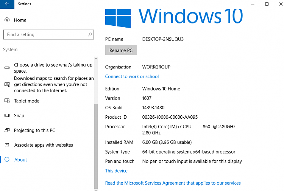Click the About info icon
Image resolution: width=284 pixels, height=191 pixels.
(x=7, y=159)
